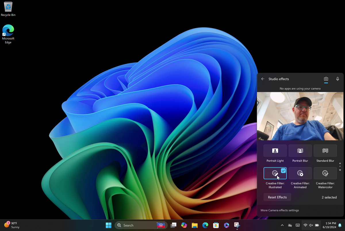
Task: Click the Reset Effects button
Action: (x=277, y=197)
